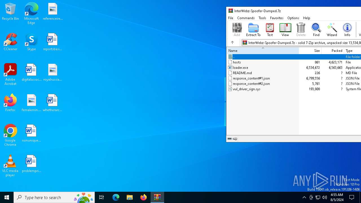
Task: Select response_content#2.json file
Action: [294, 83]
